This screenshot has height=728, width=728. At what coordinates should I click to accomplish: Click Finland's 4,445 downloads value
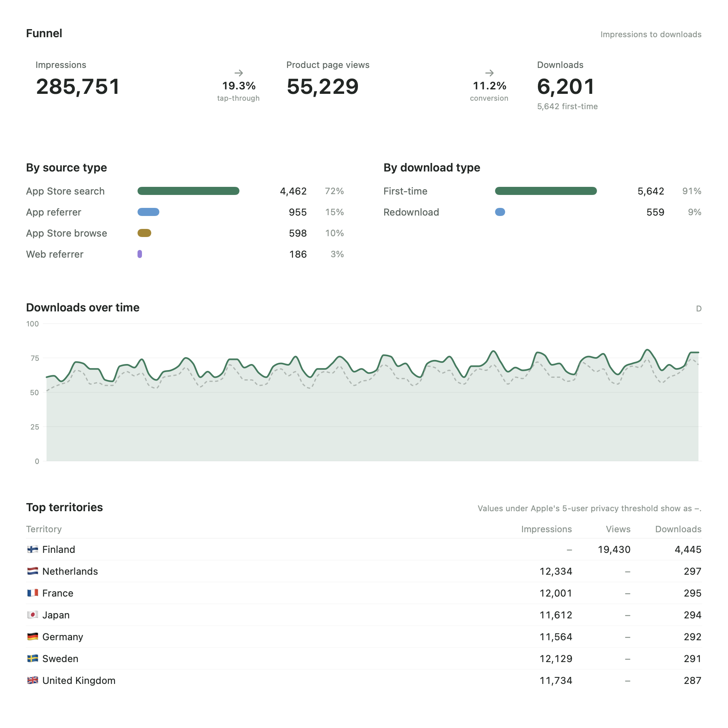688,549
